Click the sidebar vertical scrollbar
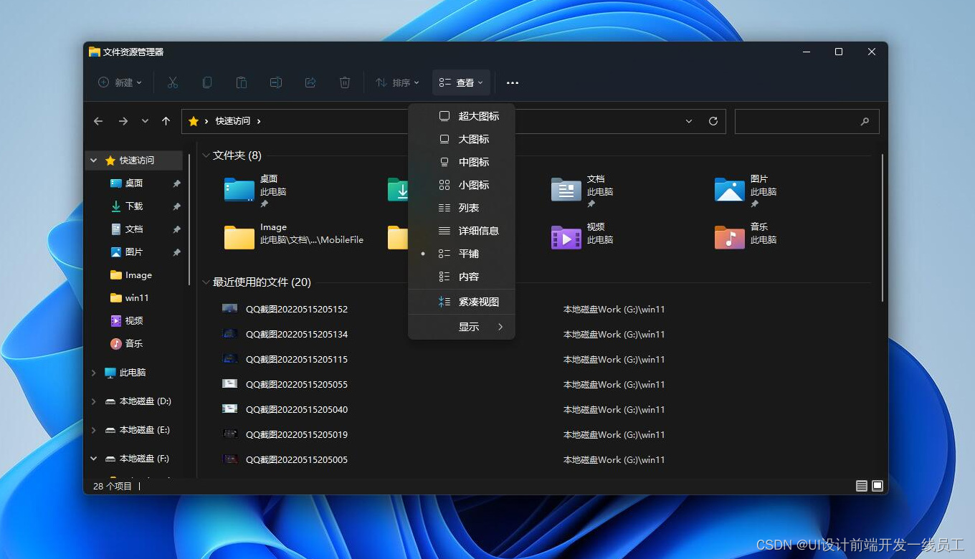This screenshot has height=559, width=975. 189,219
